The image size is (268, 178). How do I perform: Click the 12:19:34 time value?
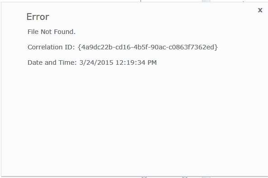click(131, 63)
